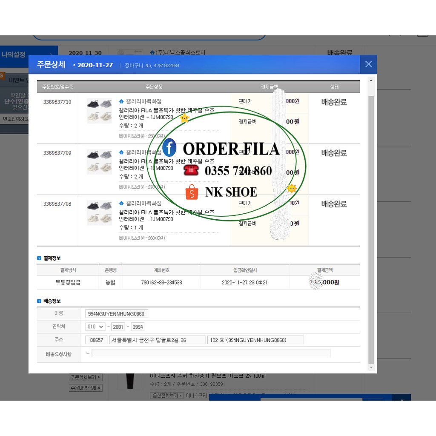Click the 배송요청사항 delivery request field
This screenshot has width=436, height=436.
pos(211,353)
